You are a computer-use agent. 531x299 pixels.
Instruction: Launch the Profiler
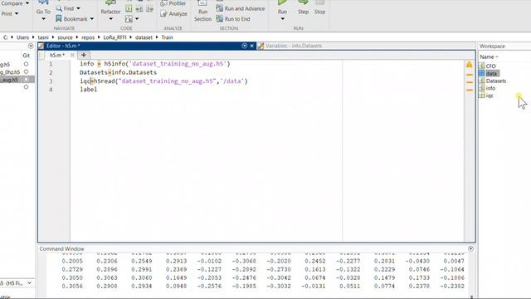pyautogui.click(x=173, y=3)
